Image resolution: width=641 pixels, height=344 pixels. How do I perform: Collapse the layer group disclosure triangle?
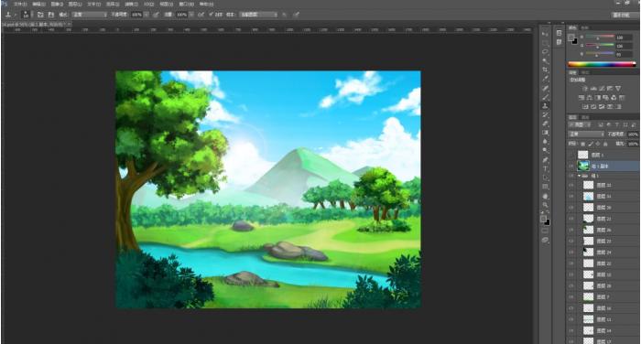pos(580,176)
